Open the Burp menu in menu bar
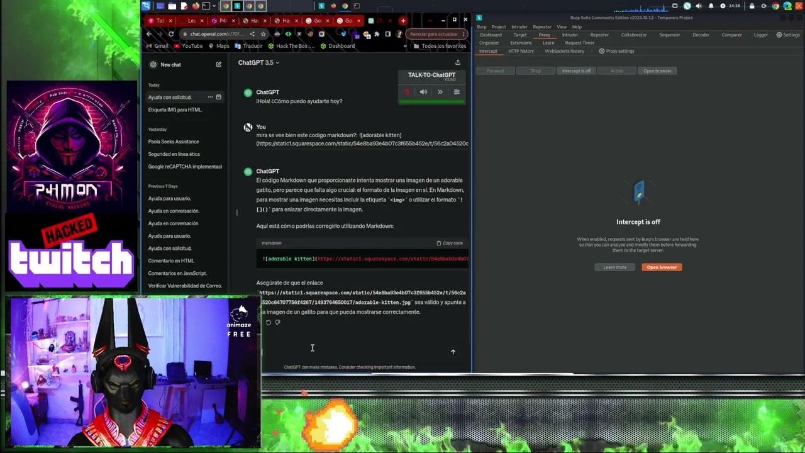Viewport: 805px width, 453px height. point(481,26)
